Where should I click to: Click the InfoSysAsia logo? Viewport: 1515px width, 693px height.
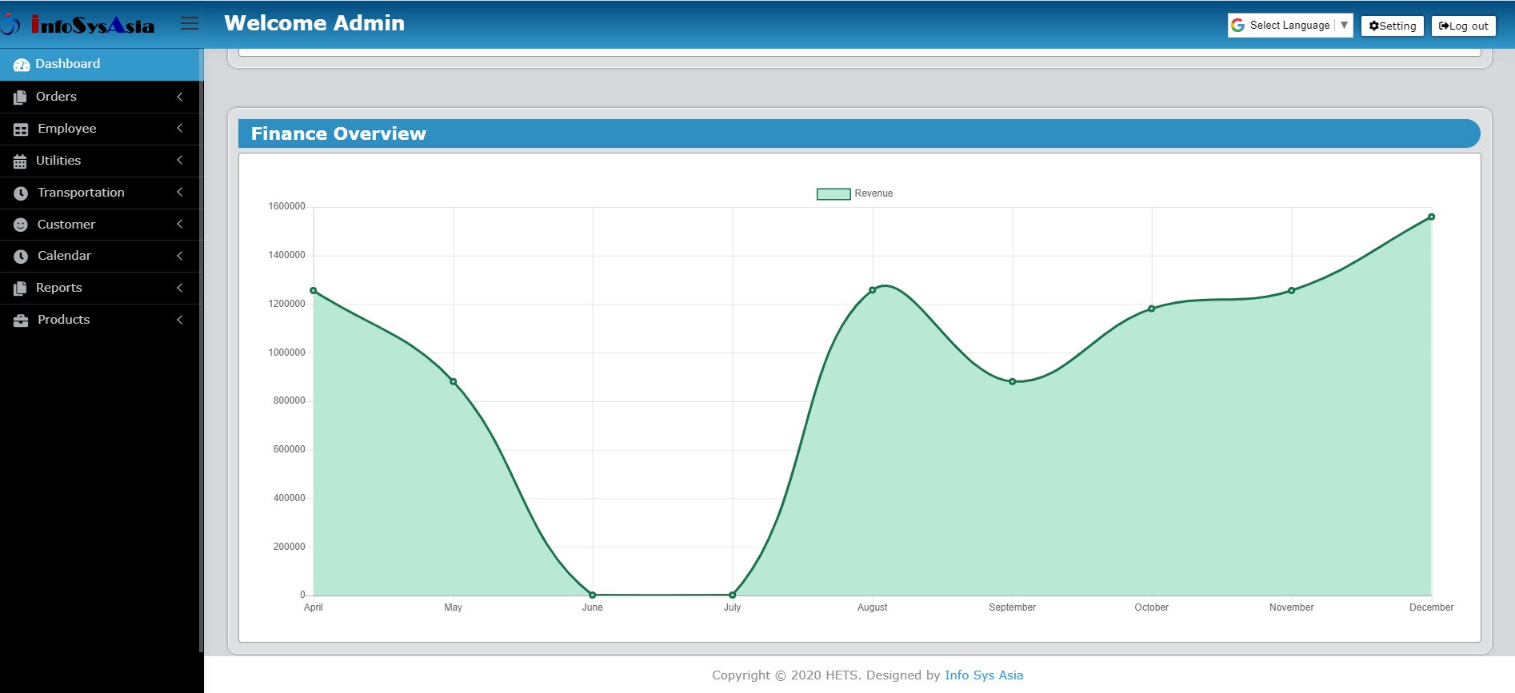click(78, 25)
